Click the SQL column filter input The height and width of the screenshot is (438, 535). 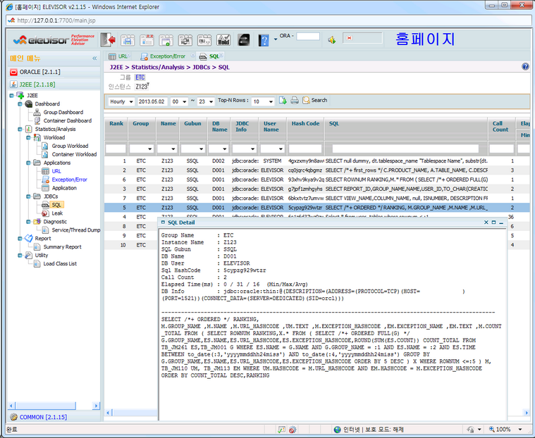(405, 149)
